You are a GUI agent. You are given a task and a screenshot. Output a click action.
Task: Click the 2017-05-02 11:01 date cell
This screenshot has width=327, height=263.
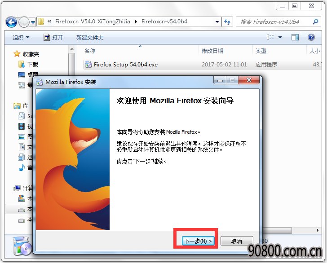pyautogui.click(x=224, y=65)
